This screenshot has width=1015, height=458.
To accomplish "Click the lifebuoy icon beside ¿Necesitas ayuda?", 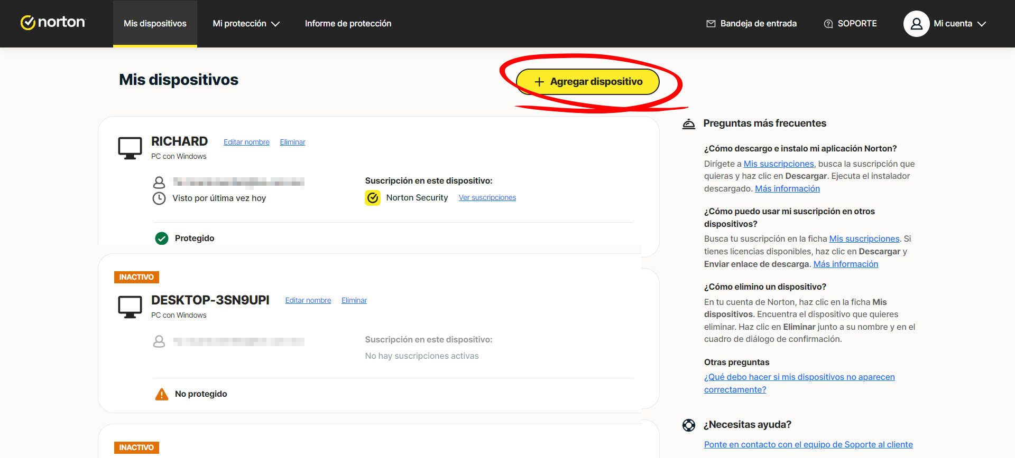I will click(x=688, y=425).
